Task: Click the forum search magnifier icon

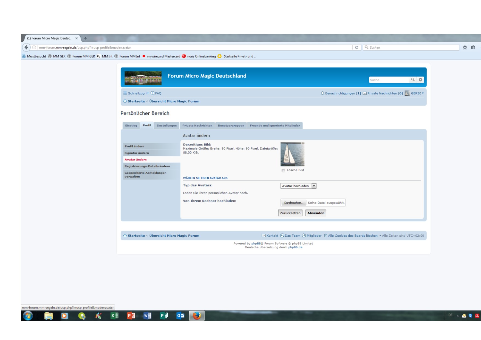Action: [x=413, y=80]
